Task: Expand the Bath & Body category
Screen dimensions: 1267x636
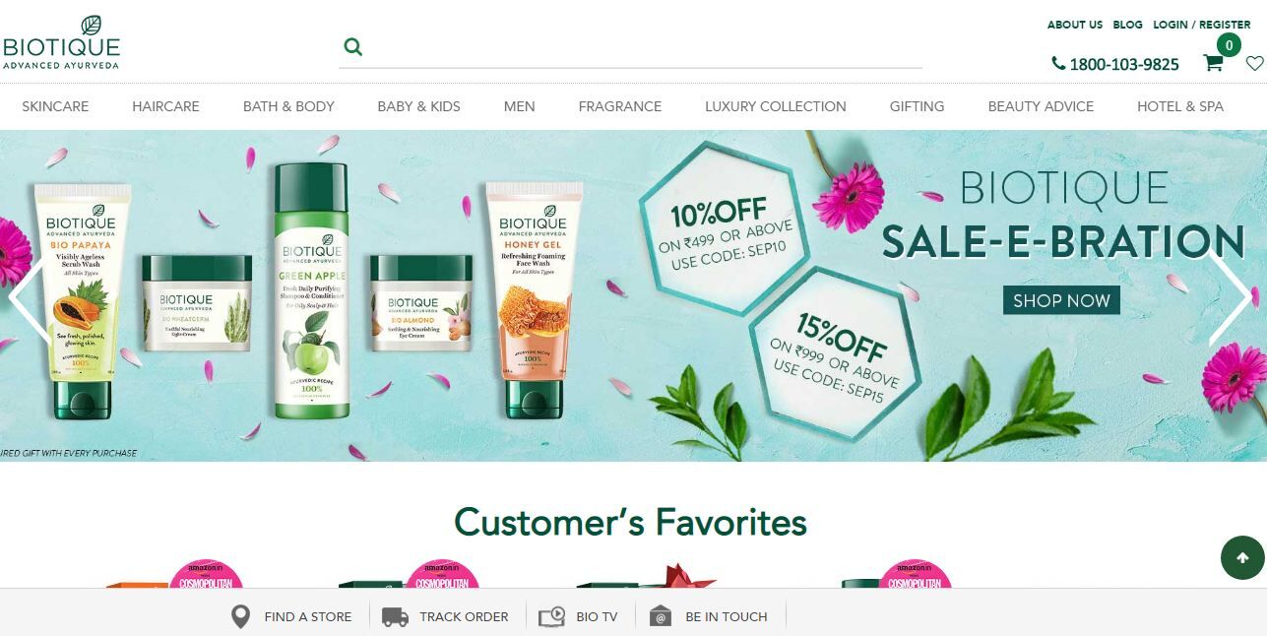Action: coord(288,106)
